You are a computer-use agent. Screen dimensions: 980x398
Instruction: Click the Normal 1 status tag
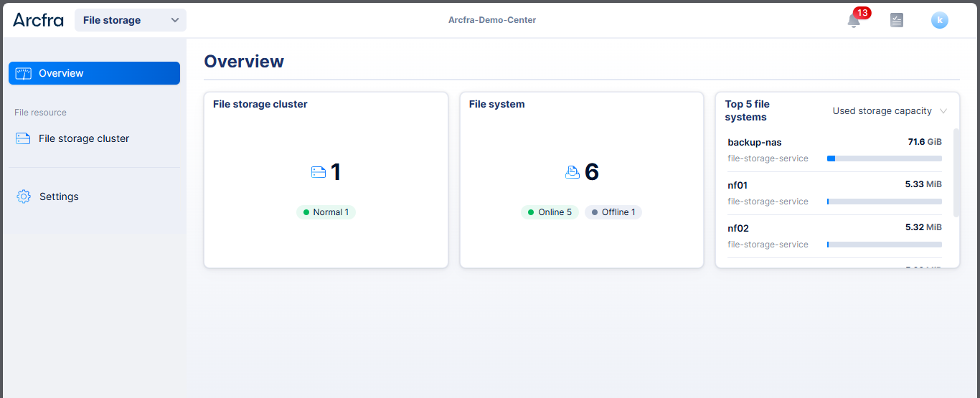(x=326, y=212)
